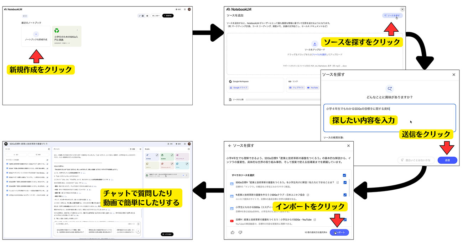
Task: Give a thumbs-up on the search results
Action: tap(233, 232)
